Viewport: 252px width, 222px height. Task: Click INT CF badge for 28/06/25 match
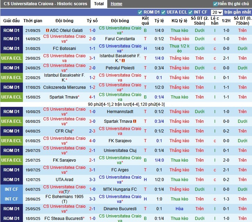(x=11, y=199)
